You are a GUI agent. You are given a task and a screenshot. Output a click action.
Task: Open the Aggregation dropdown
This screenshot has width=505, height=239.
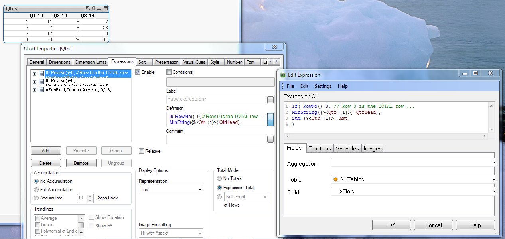pos(413,163)
